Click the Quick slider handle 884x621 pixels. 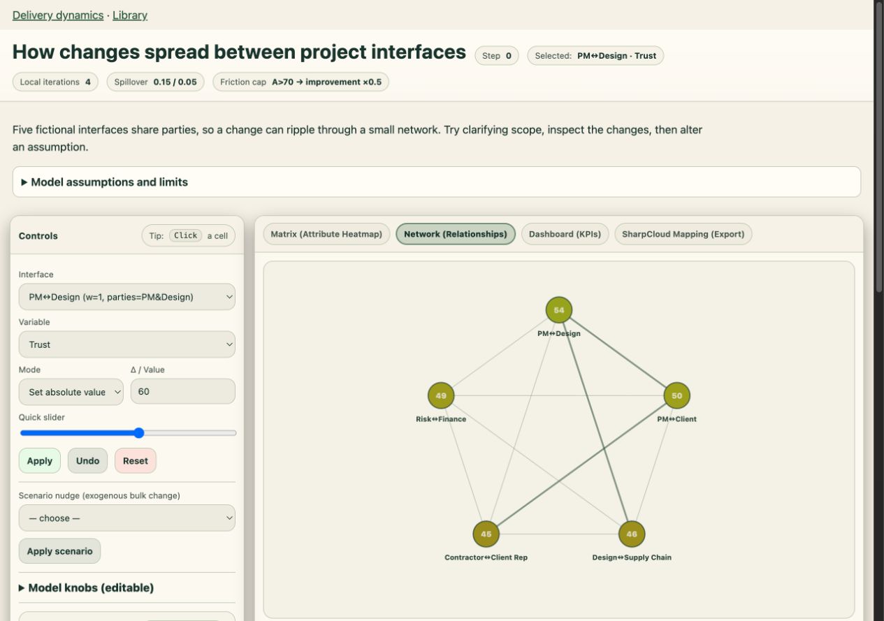pos(138,433)
